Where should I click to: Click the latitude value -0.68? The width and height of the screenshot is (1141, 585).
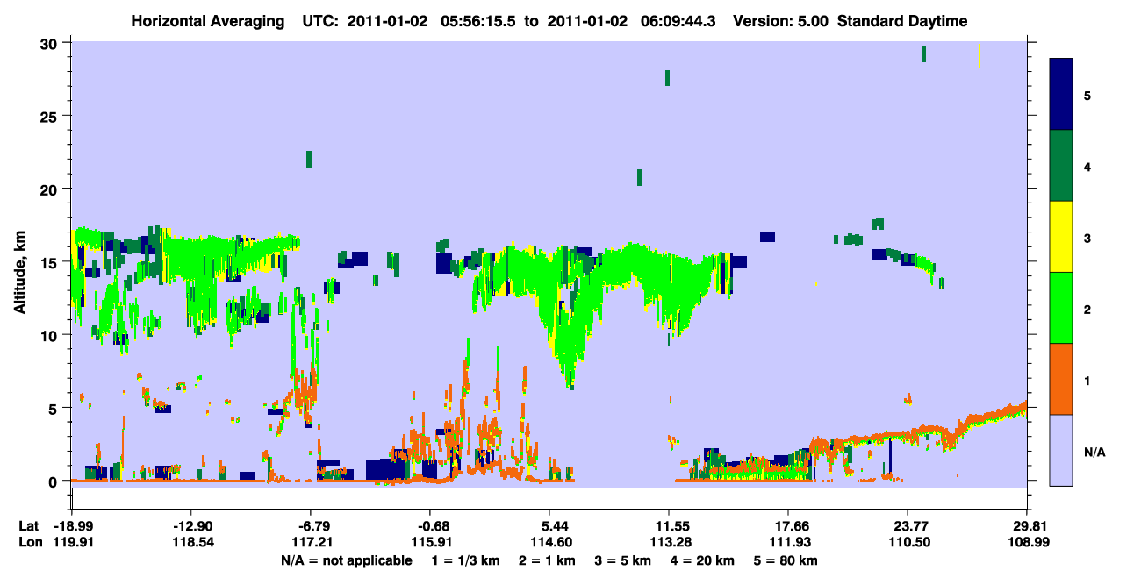point(429,526)
